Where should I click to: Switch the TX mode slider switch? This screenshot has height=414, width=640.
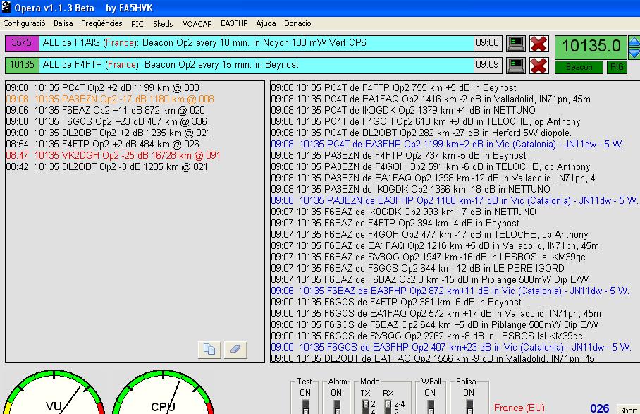(x=365, y=406)
